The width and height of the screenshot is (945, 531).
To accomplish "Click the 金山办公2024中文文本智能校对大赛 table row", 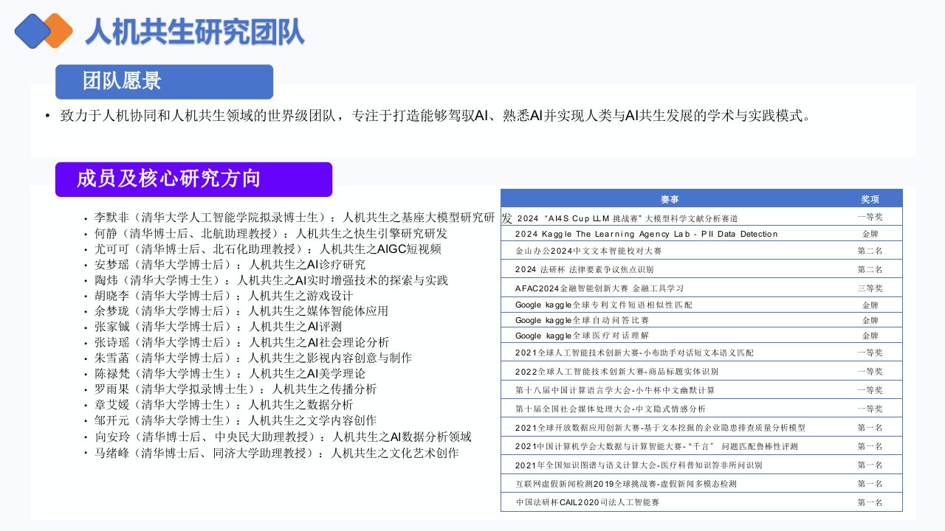I will (599, 251).
